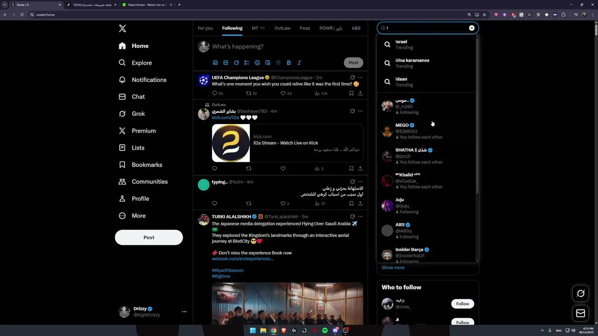Screen dimensions: 598x336
Task: Schedule the post via calendar icon
Action: click(268, 63)
